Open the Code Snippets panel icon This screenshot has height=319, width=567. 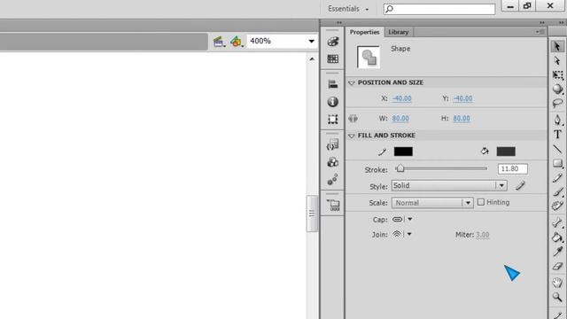(333, 145)
